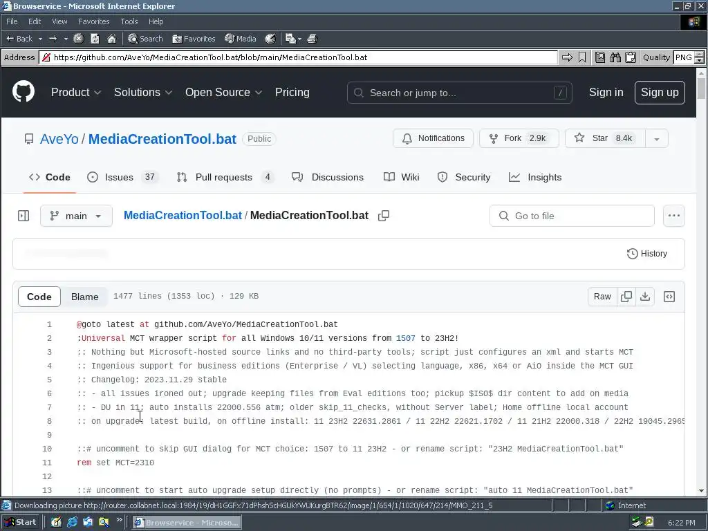This screenshot has width=708, height=531.
Task: Switch to the Pull requests tab
Action: (x=225, y=177)
